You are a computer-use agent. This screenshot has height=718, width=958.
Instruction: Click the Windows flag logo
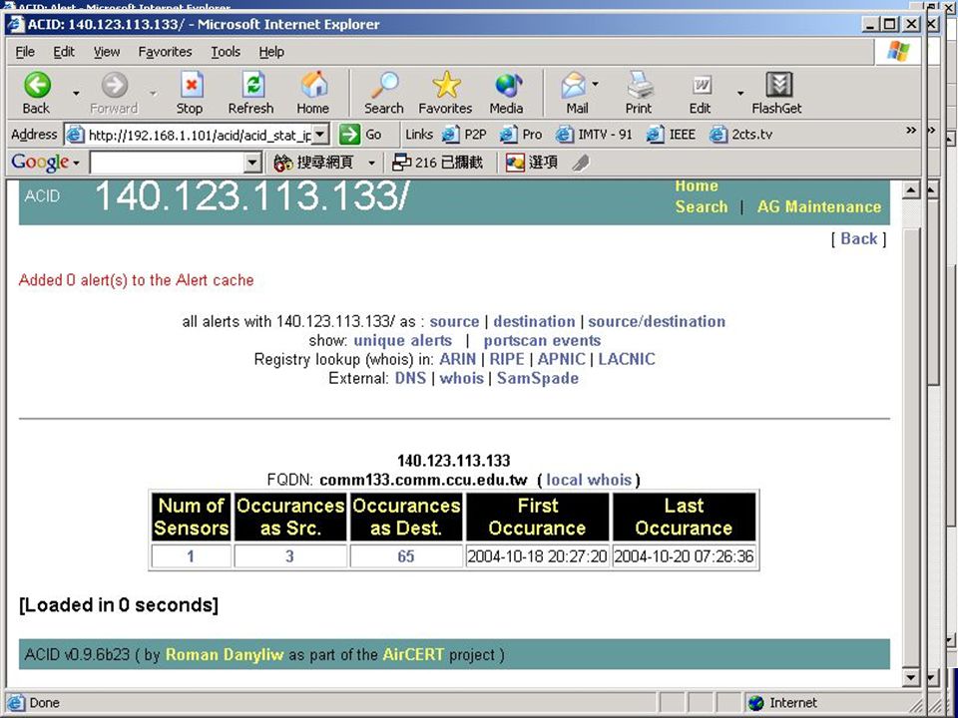tap(898, 51)
